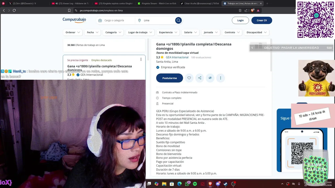Click the address bar URL
335x188 pixels.
click(x=101, y=10)
